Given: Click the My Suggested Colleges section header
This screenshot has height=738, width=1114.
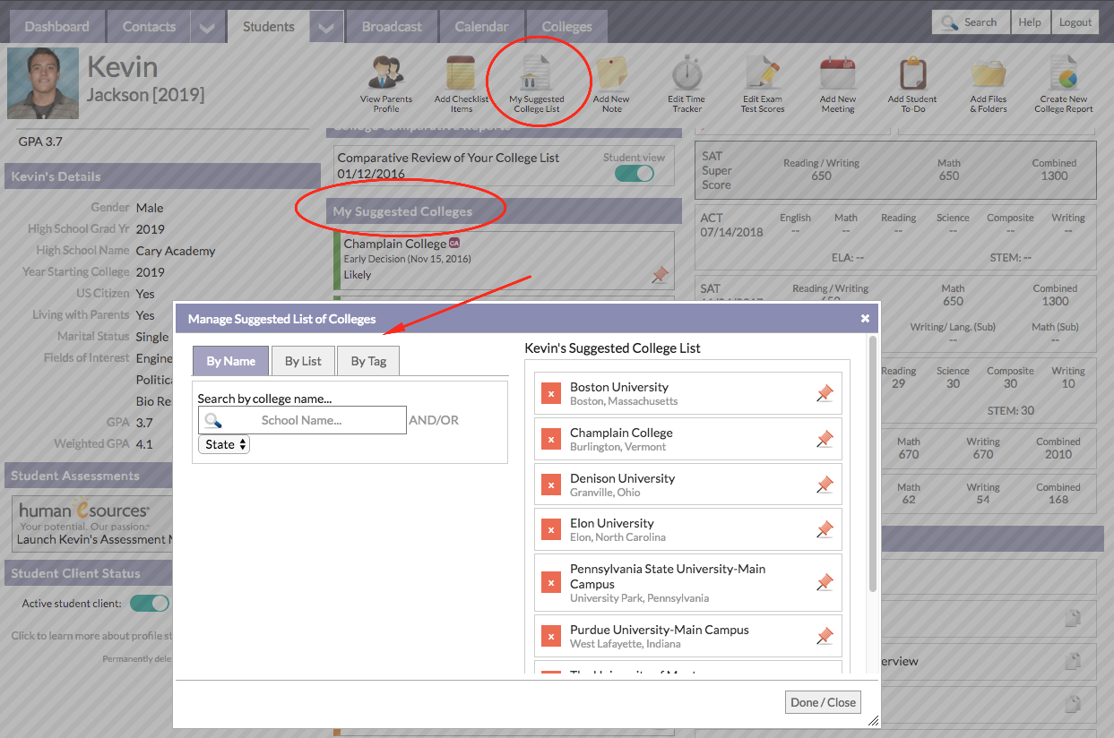Looking at the screenshot, I should click(x=504, y=211).
